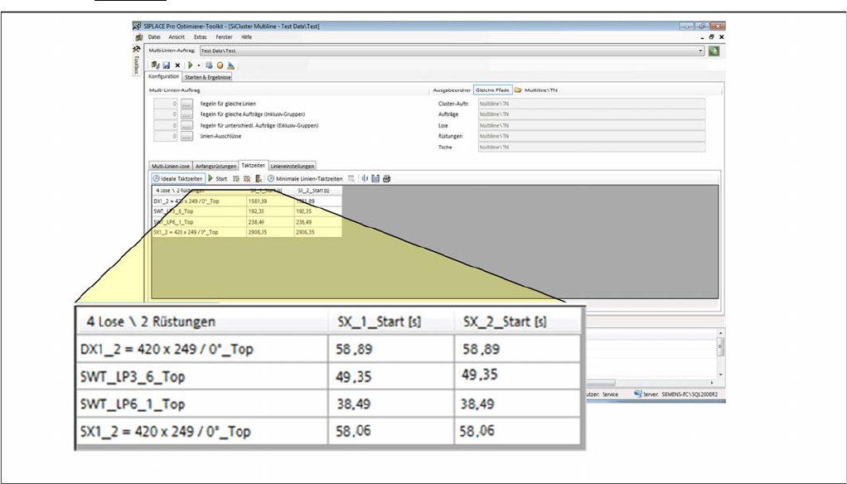Open the Extras menu
The image size is (847, 484).
[201, 37]
